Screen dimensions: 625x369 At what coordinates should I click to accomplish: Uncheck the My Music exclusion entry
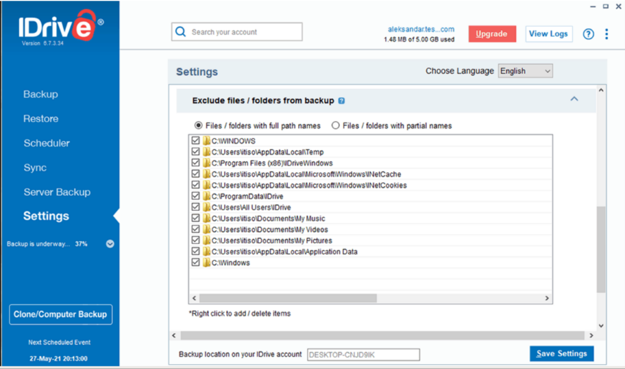(x=196, y=218)
